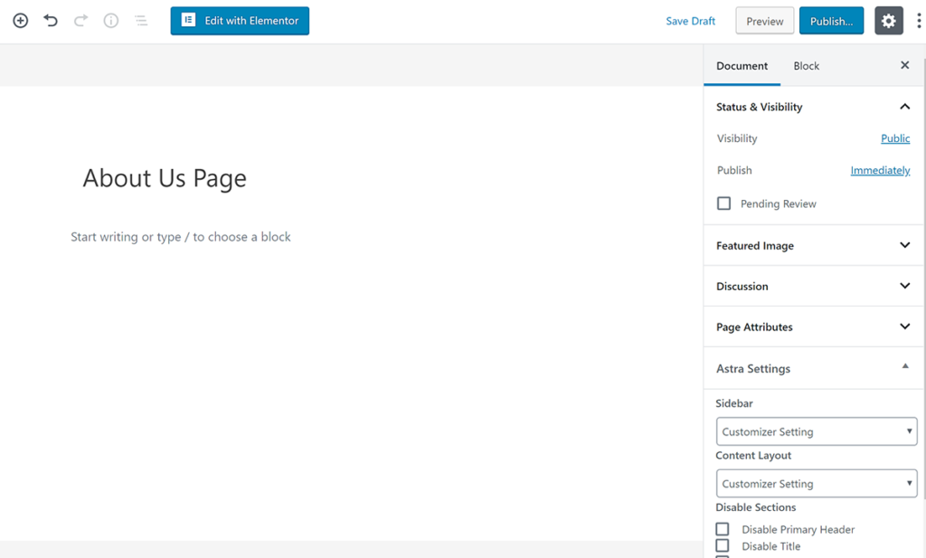The height and width of the screenshot is (558, 926).
Task: Close the settings sidebar with X
Action: [904, 65]
